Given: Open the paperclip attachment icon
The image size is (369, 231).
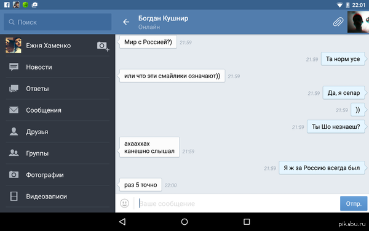Looking at the screenshot, I should 338,22.
